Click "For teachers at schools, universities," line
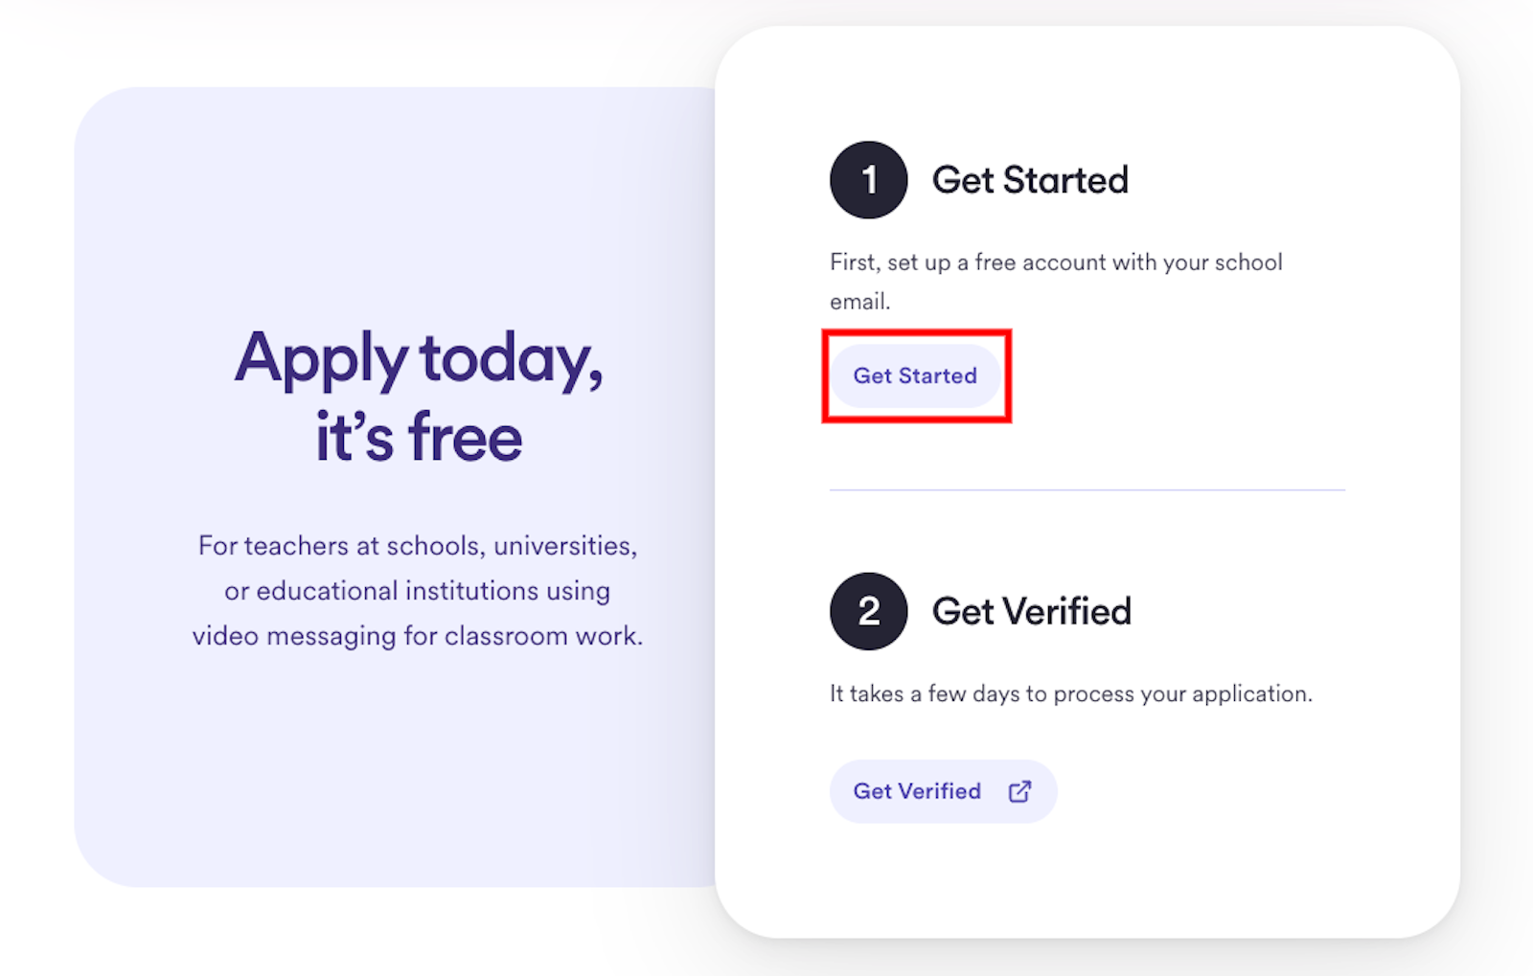 pyautogui.click(x=417, y=546)
